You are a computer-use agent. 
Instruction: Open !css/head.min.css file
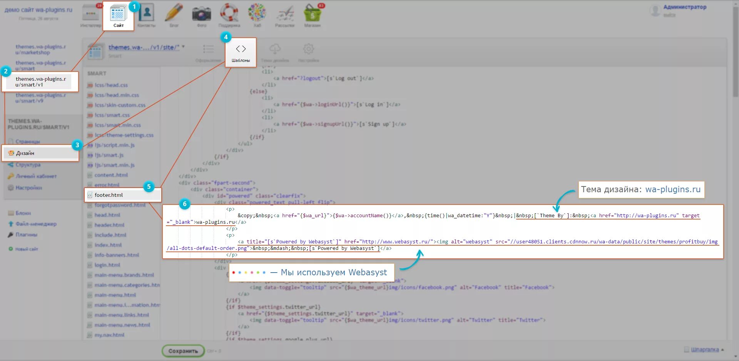117,95
